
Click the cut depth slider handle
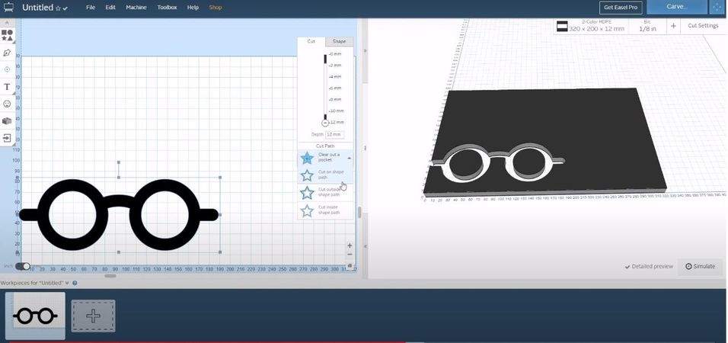tap(325, 123)
